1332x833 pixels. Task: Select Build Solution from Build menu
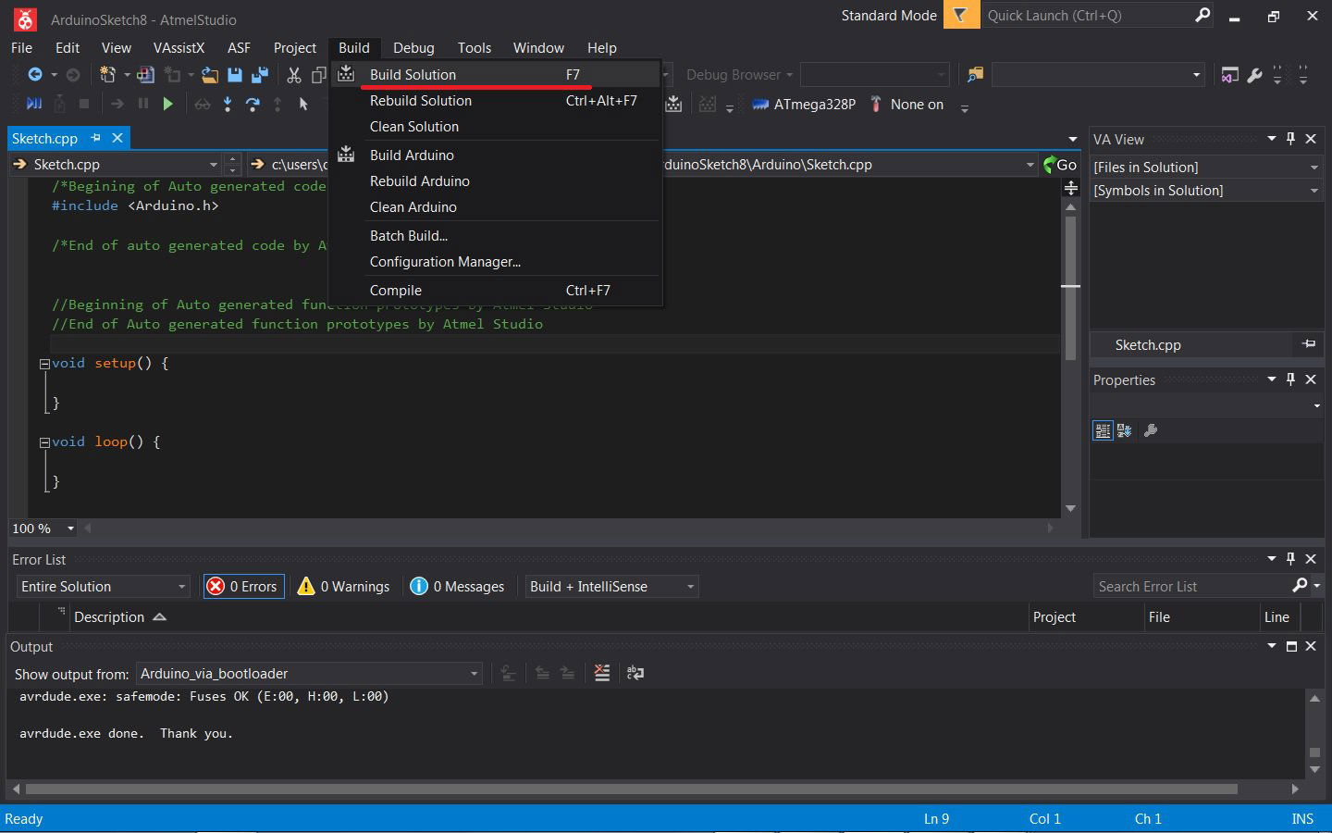point(496,74)
